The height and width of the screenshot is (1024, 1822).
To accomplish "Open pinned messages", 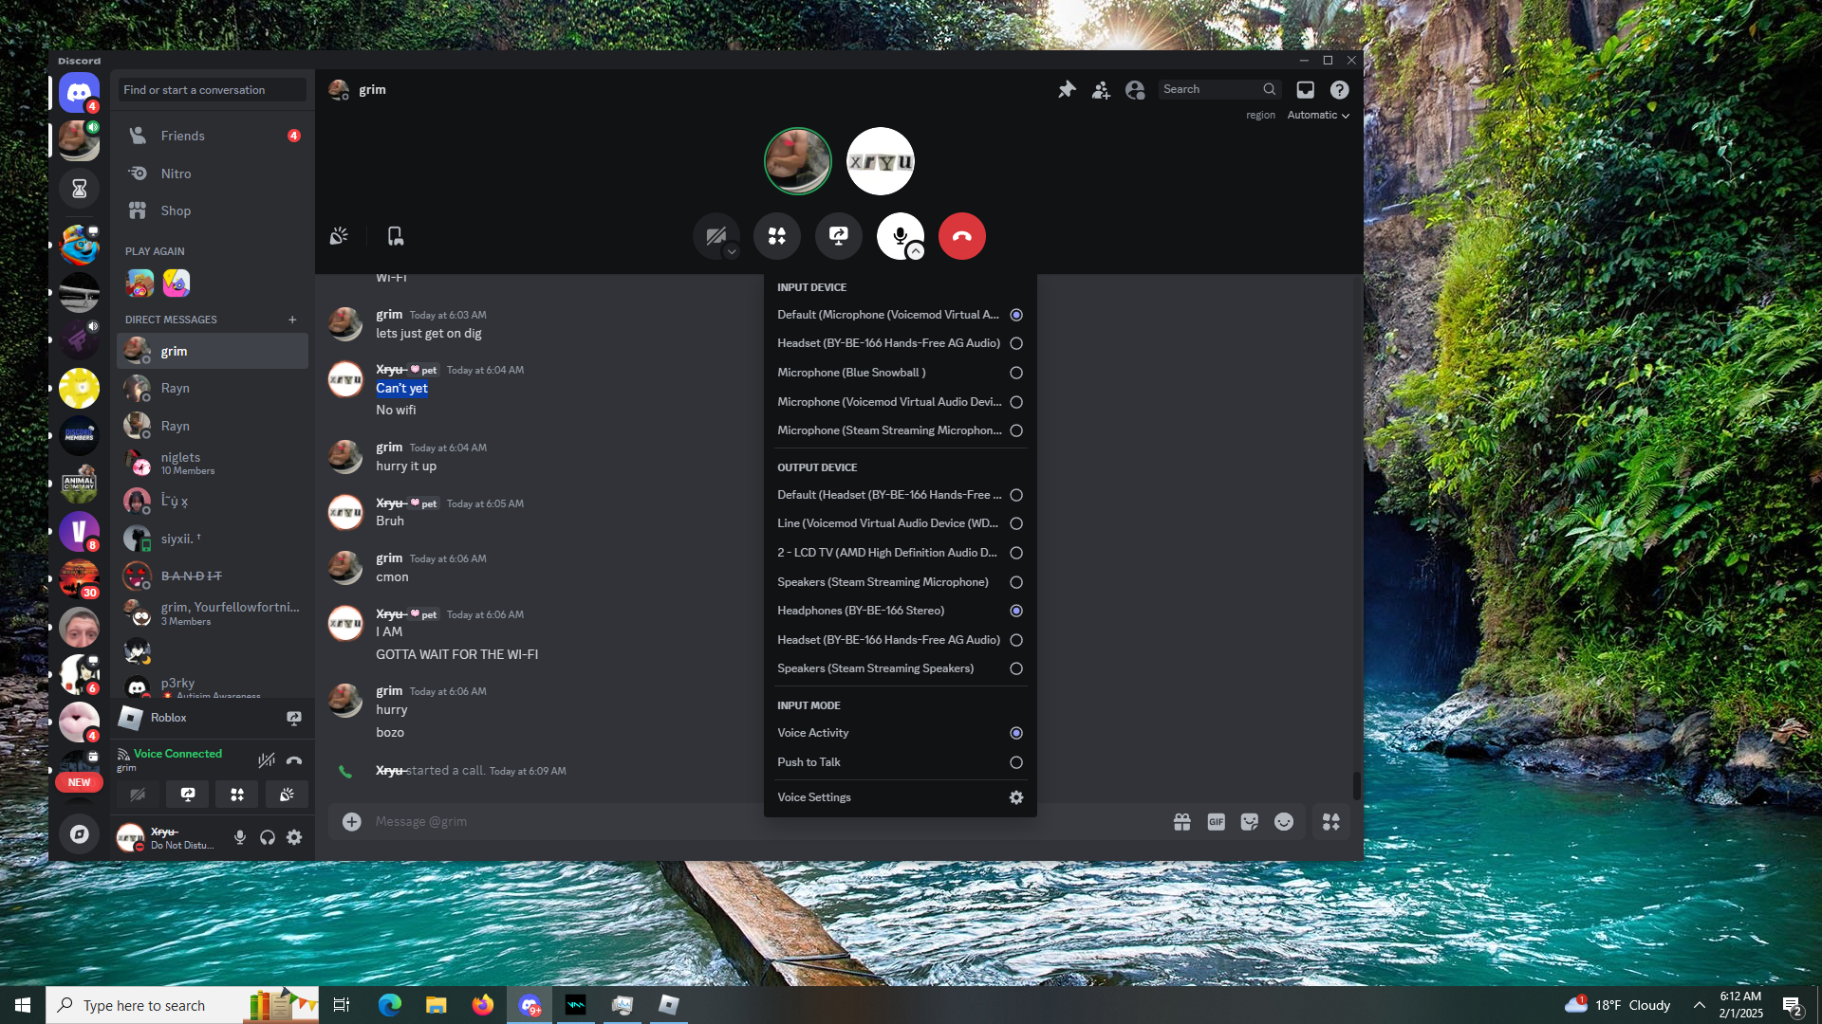I will tap(1067, 89).
